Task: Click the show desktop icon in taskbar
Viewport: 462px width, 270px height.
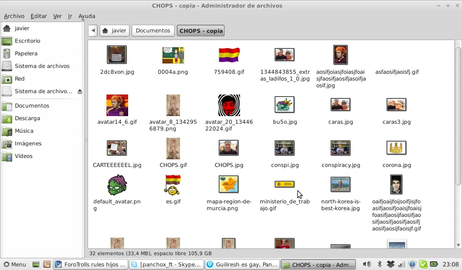Action: [36, 265]
